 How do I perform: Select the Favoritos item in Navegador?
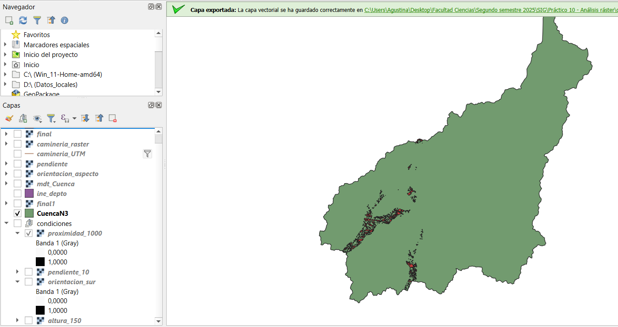tap(36, 35)
